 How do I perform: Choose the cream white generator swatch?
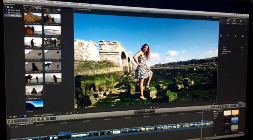227,113
